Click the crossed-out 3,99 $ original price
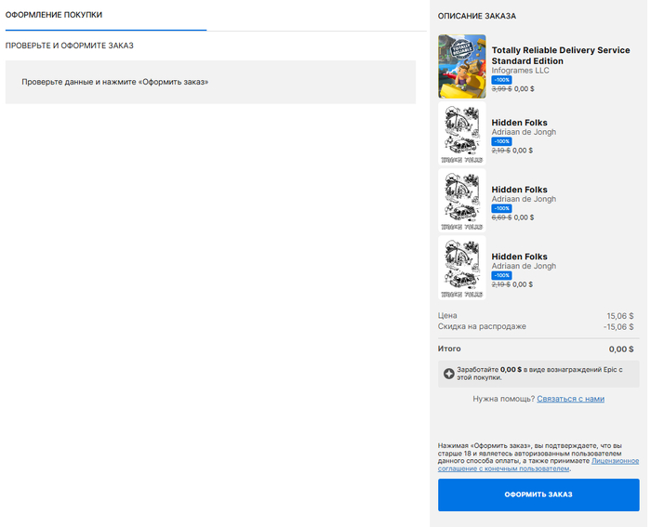Viewport: 651px width, 527px height. pos(500,89)
